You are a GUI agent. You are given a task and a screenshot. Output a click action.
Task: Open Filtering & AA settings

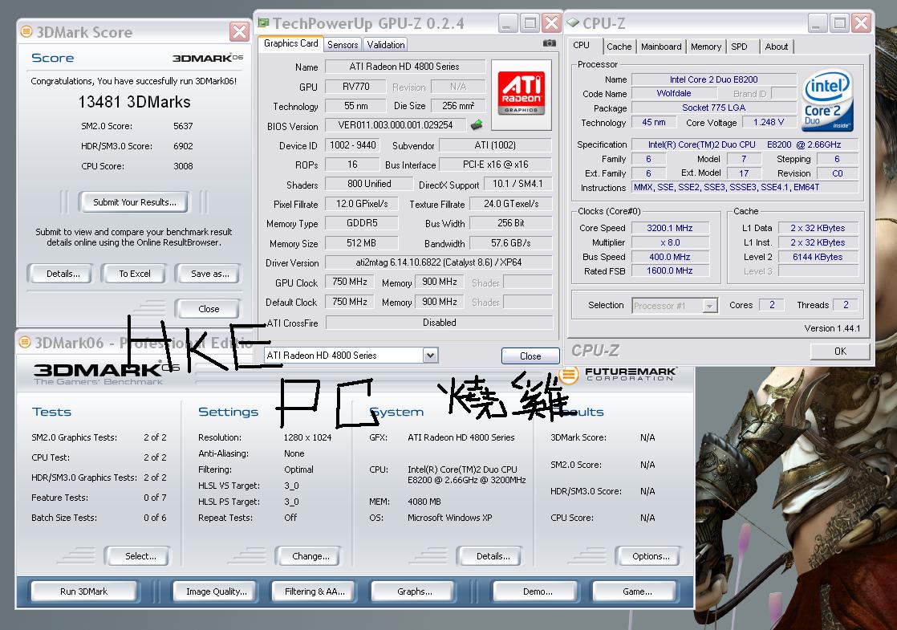(315, 591)
